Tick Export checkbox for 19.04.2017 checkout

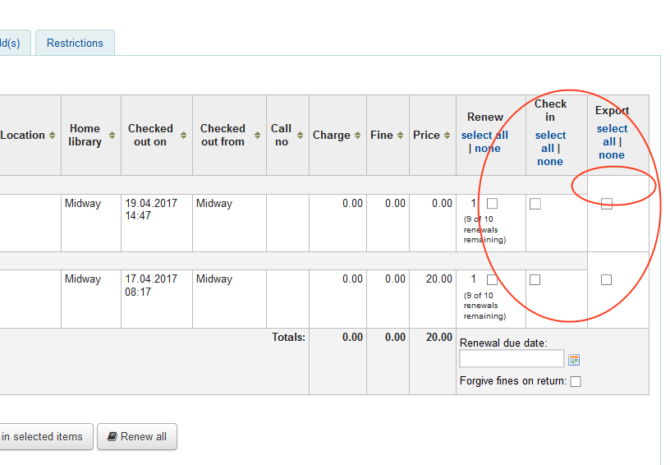[606, 205]
